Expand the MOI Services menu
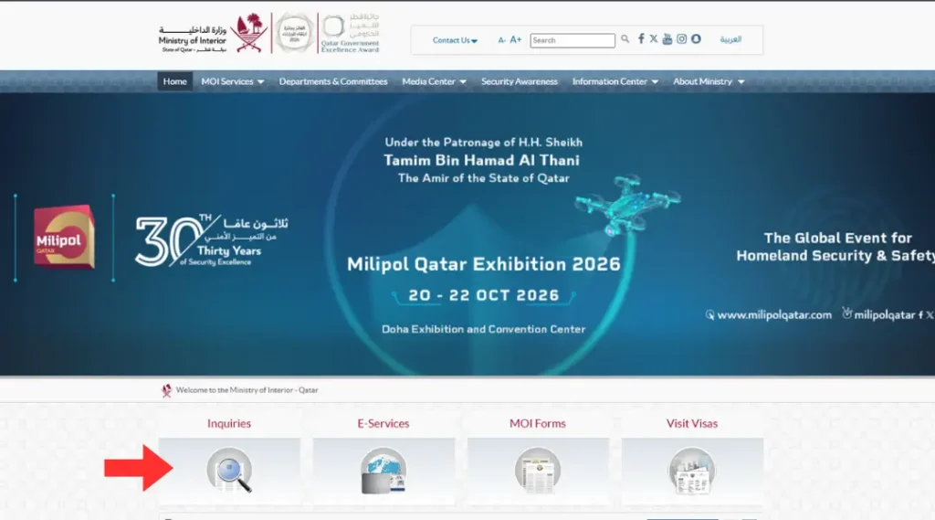 (x=233, y=81)
